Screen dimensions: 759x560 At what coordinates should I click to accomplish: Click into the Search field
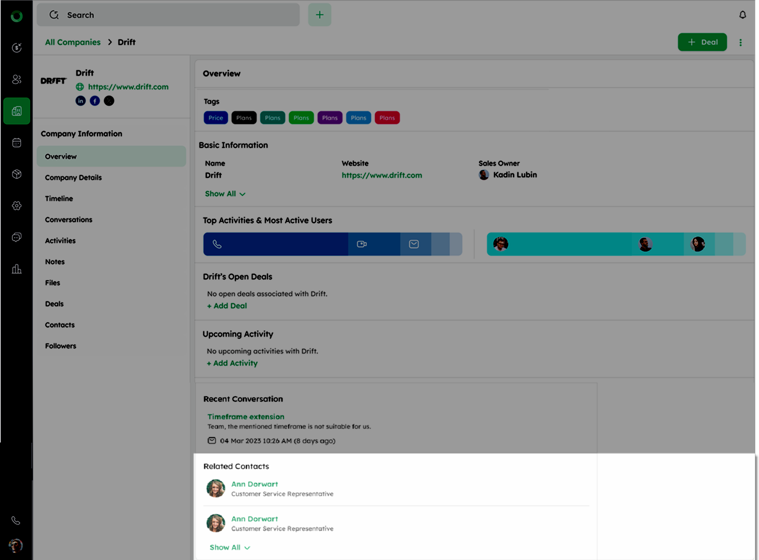(x=175, y=15)
